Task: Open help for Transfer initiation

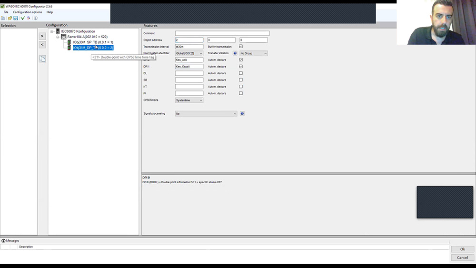Action: pyautogui.click(x=235, y=53)
